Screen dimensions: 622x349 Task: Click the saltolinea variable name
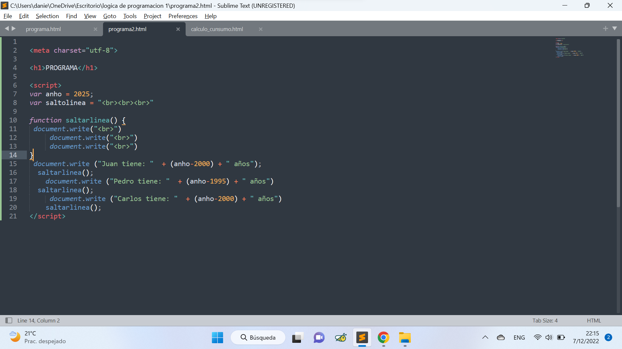click(65, 103)
